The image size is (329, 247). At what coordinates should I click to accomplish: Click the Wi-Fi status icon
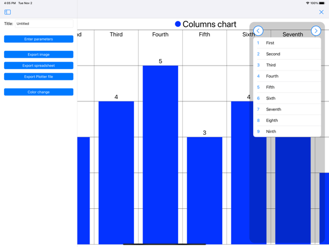tap(308, 3)
